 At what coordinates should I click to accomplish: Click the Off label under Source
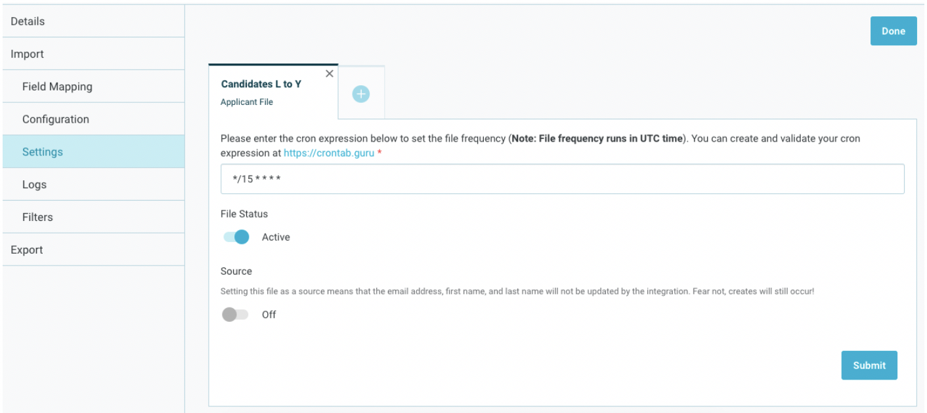point(269,315)
